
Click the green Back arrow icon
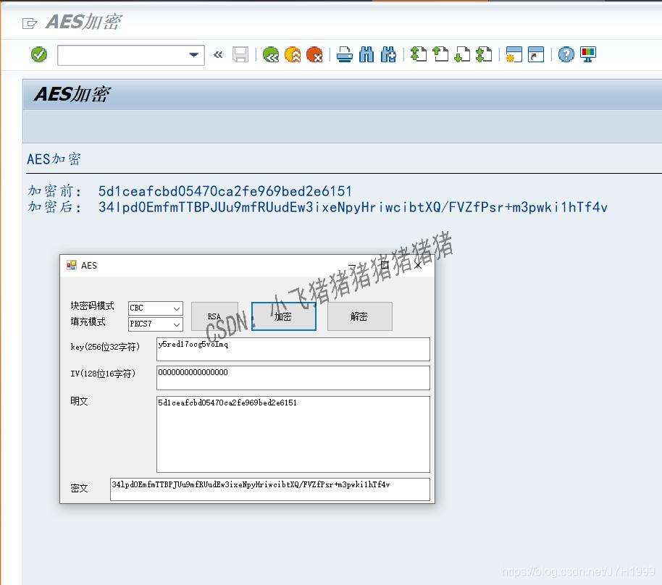[x=271, y=54]
